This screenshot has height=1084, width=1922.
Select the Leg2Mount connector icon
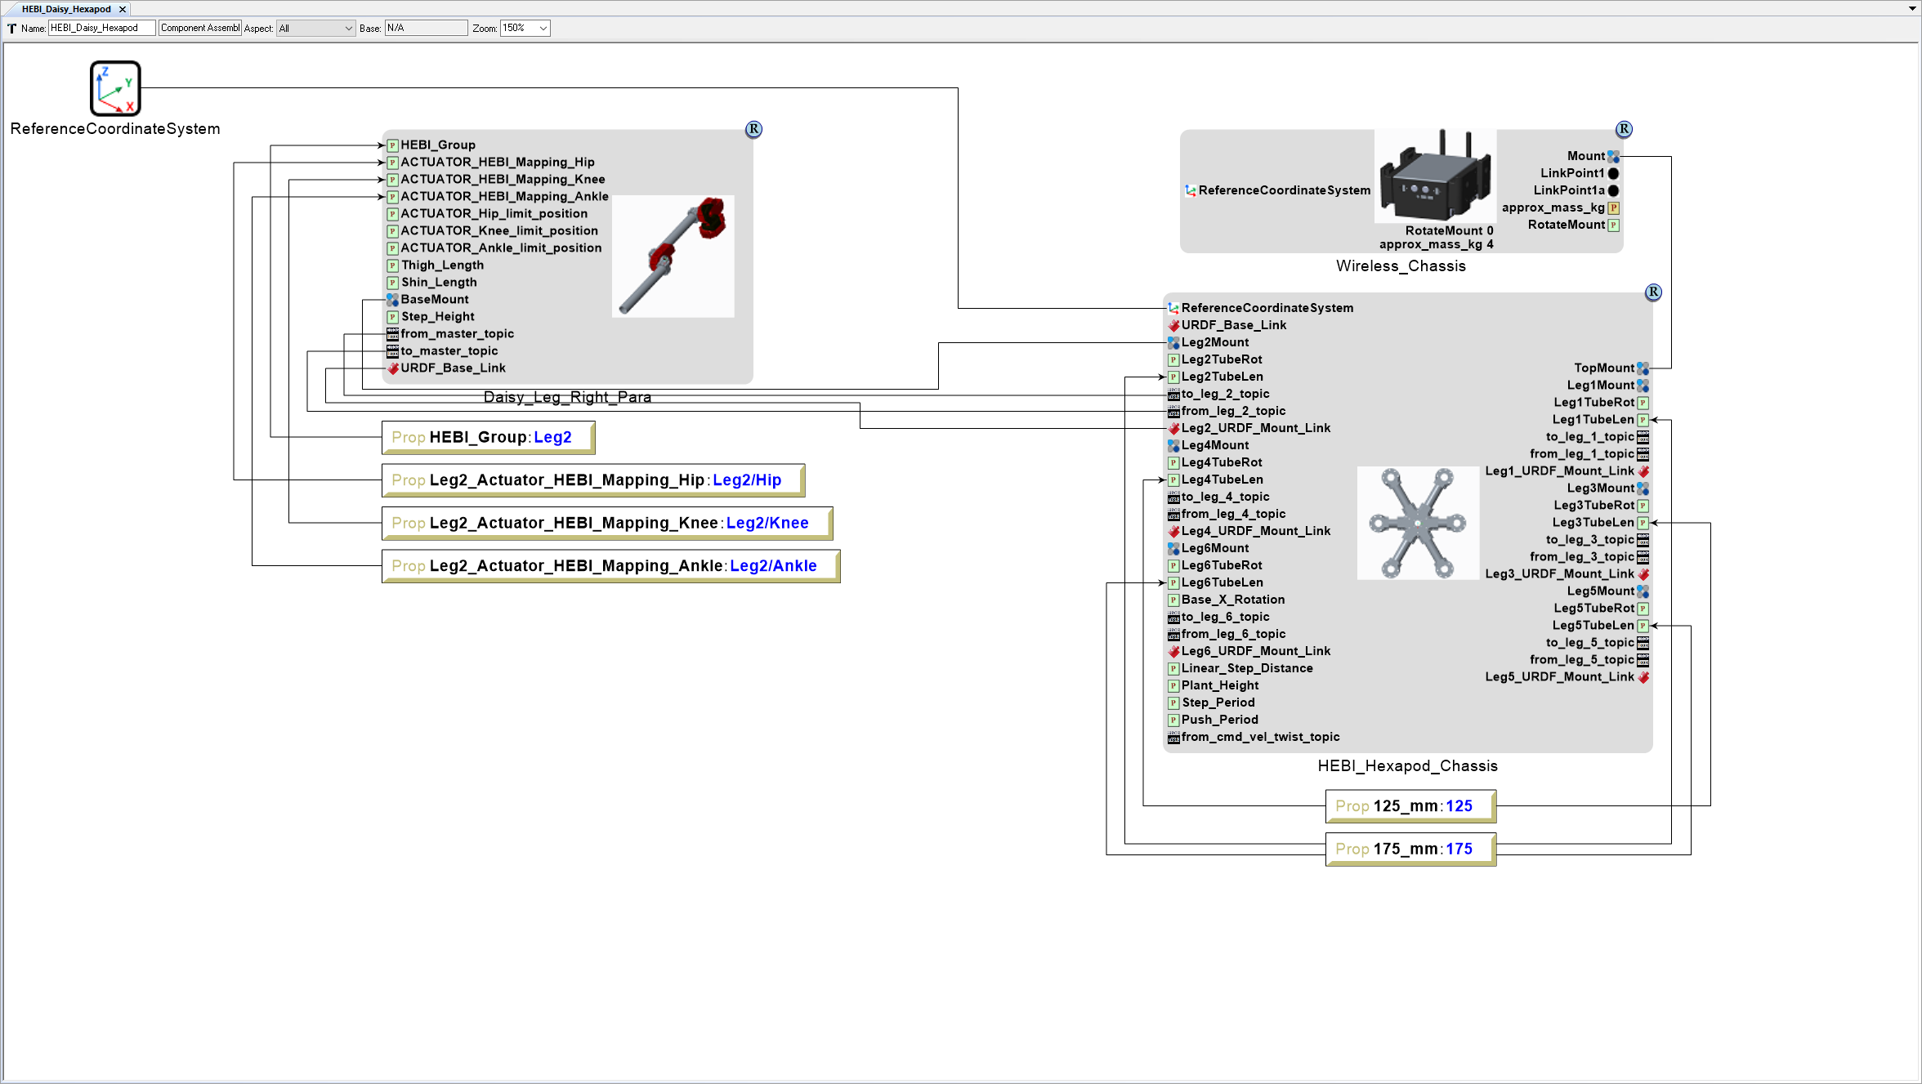(1174, 342)
